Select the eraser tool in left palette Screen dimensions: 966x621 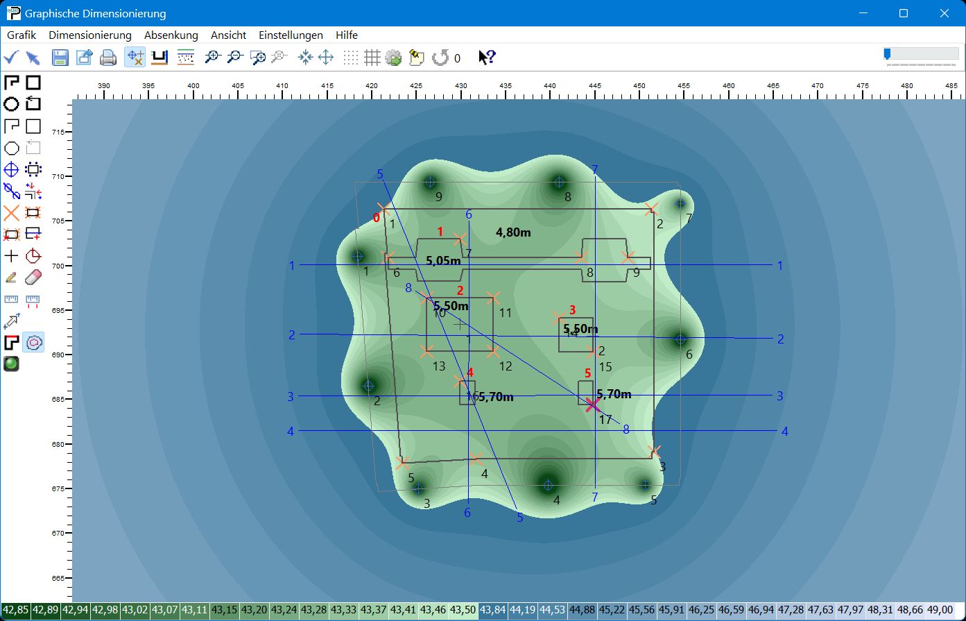[33, 278]
